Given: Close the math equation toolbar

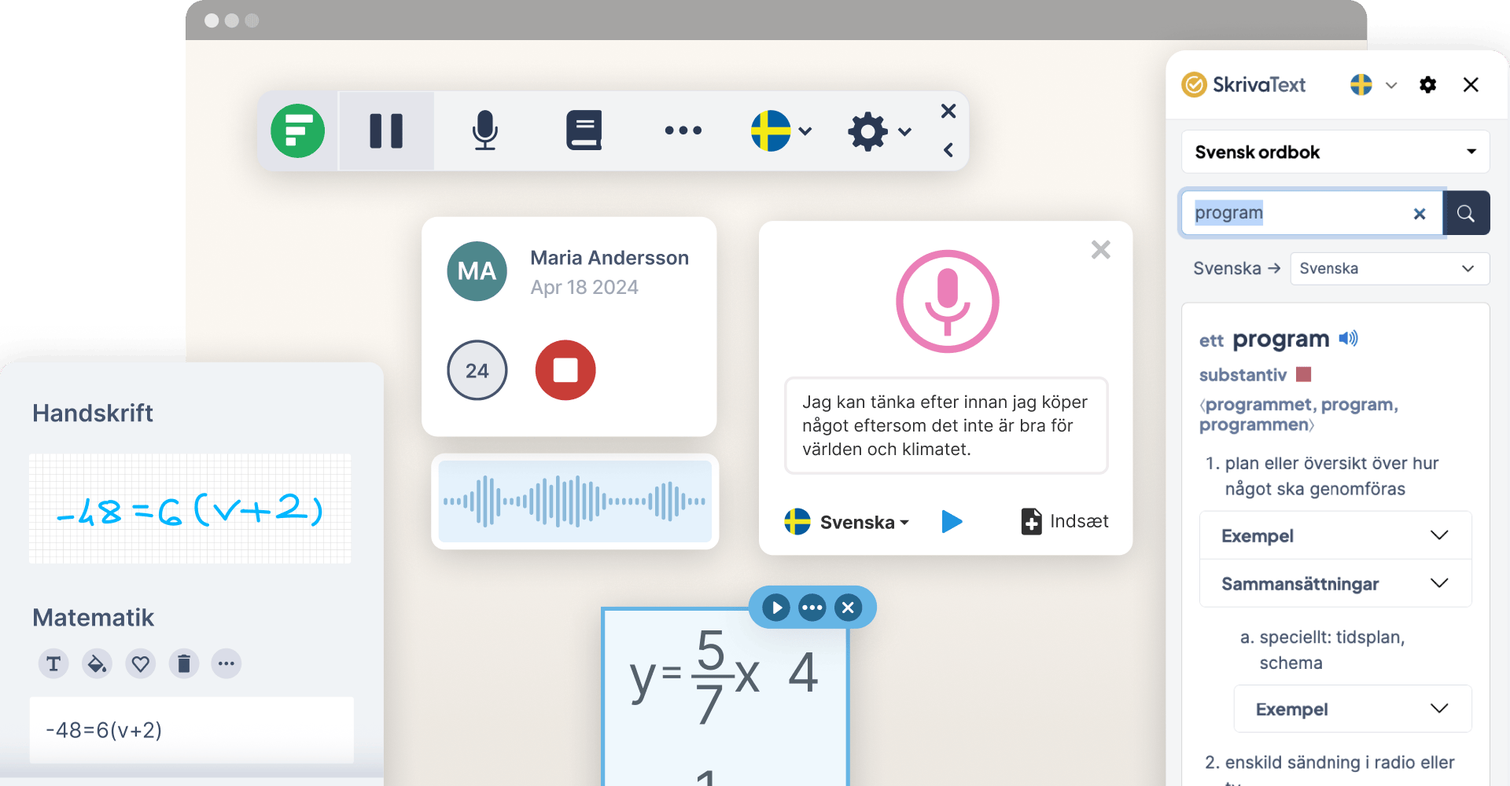Looking at the screenshot, I should point(848,608).
